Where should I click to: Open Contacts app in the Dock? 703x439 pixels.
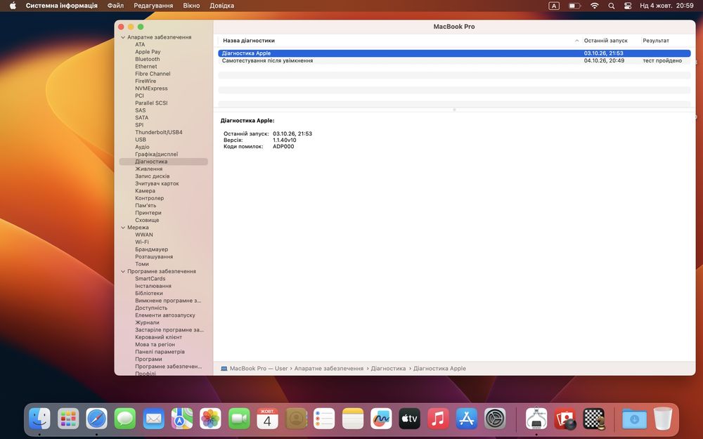coord(296,419)
